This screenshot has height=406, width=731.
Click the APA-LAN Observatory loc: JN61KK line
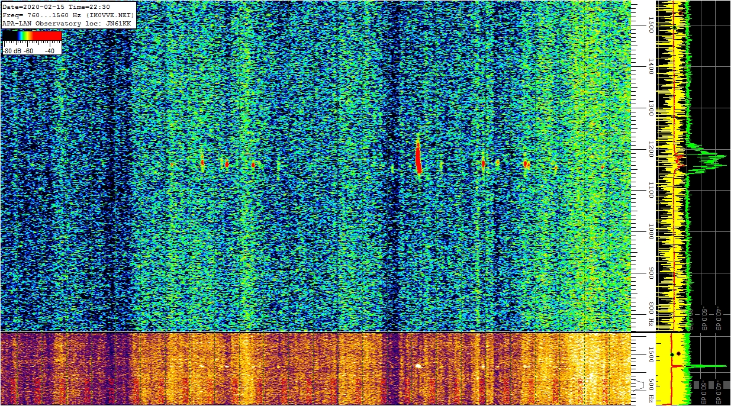(x=66, y=23)
